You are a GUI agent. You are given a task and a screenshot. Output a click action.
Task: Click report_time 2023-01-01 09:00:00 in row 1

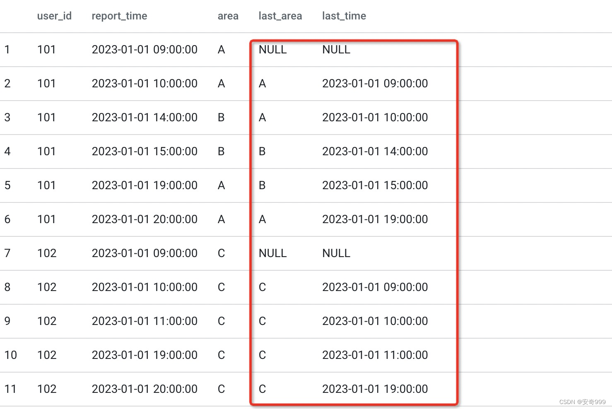click(145, 50)
